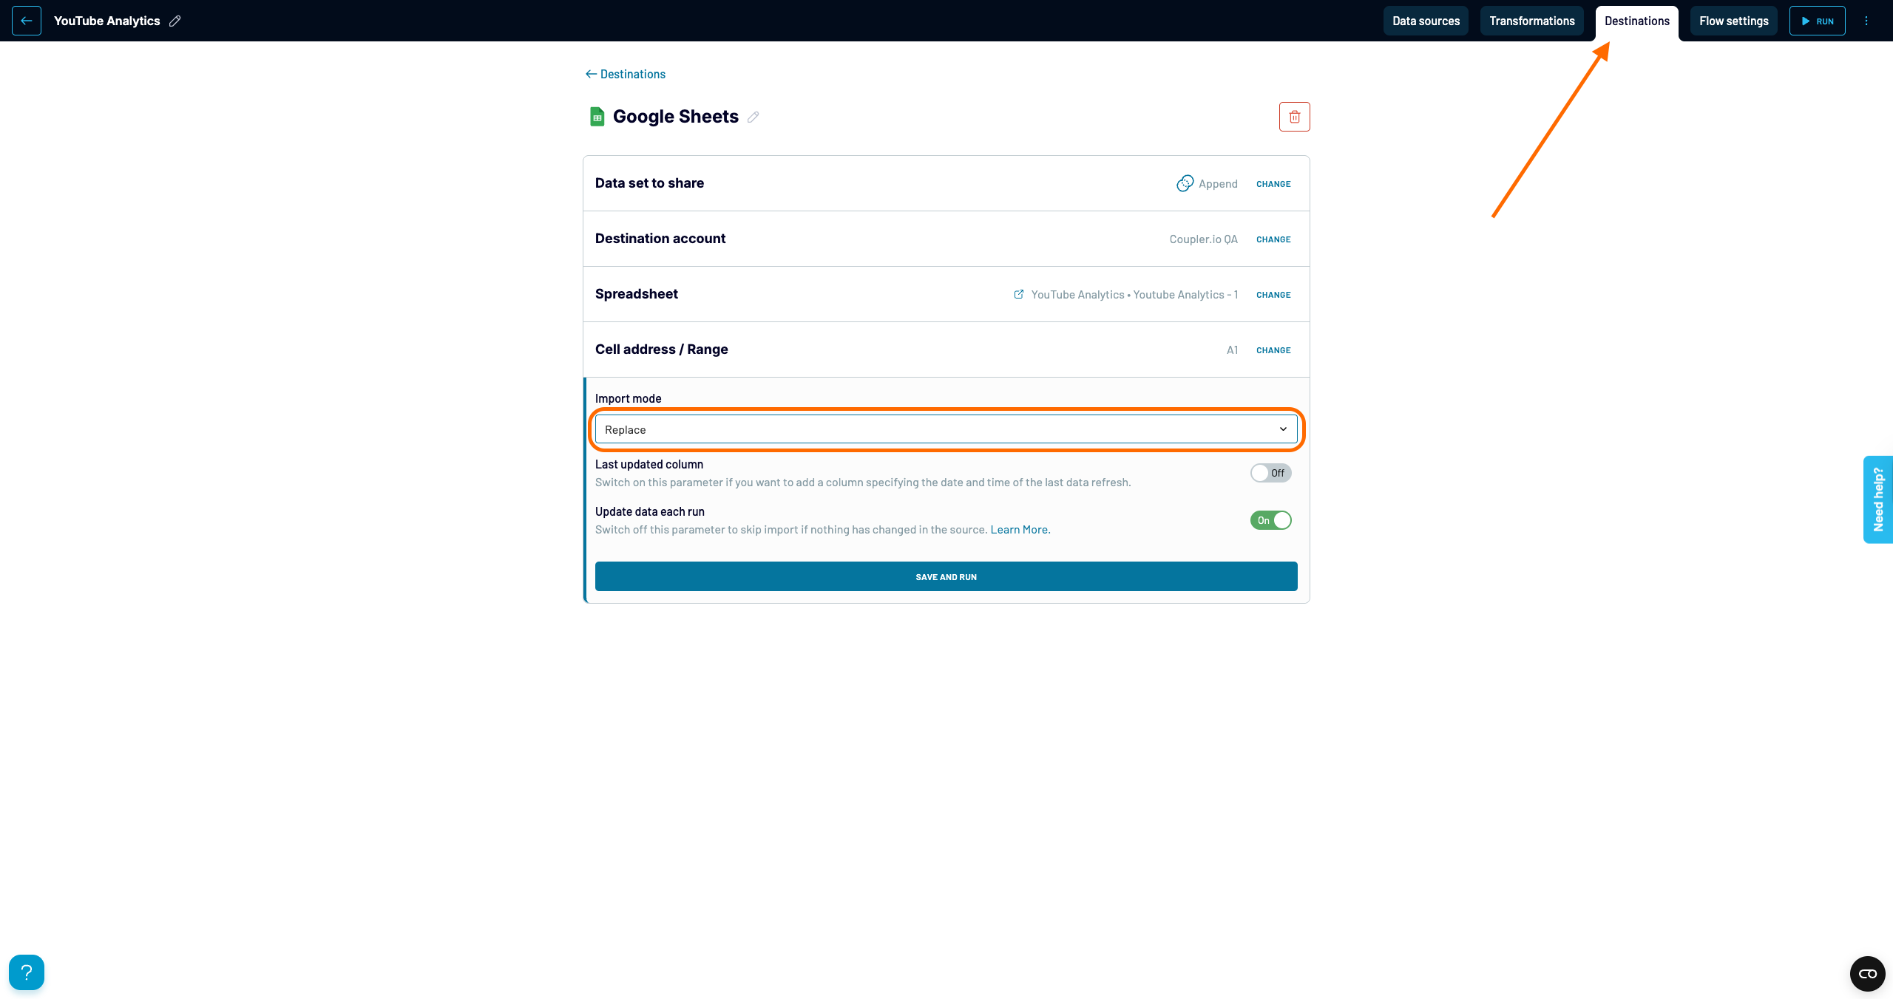Open the question mark help widget
This screenshot has width=1893, height=999.
pyautogui.click(x=27, y=972)
